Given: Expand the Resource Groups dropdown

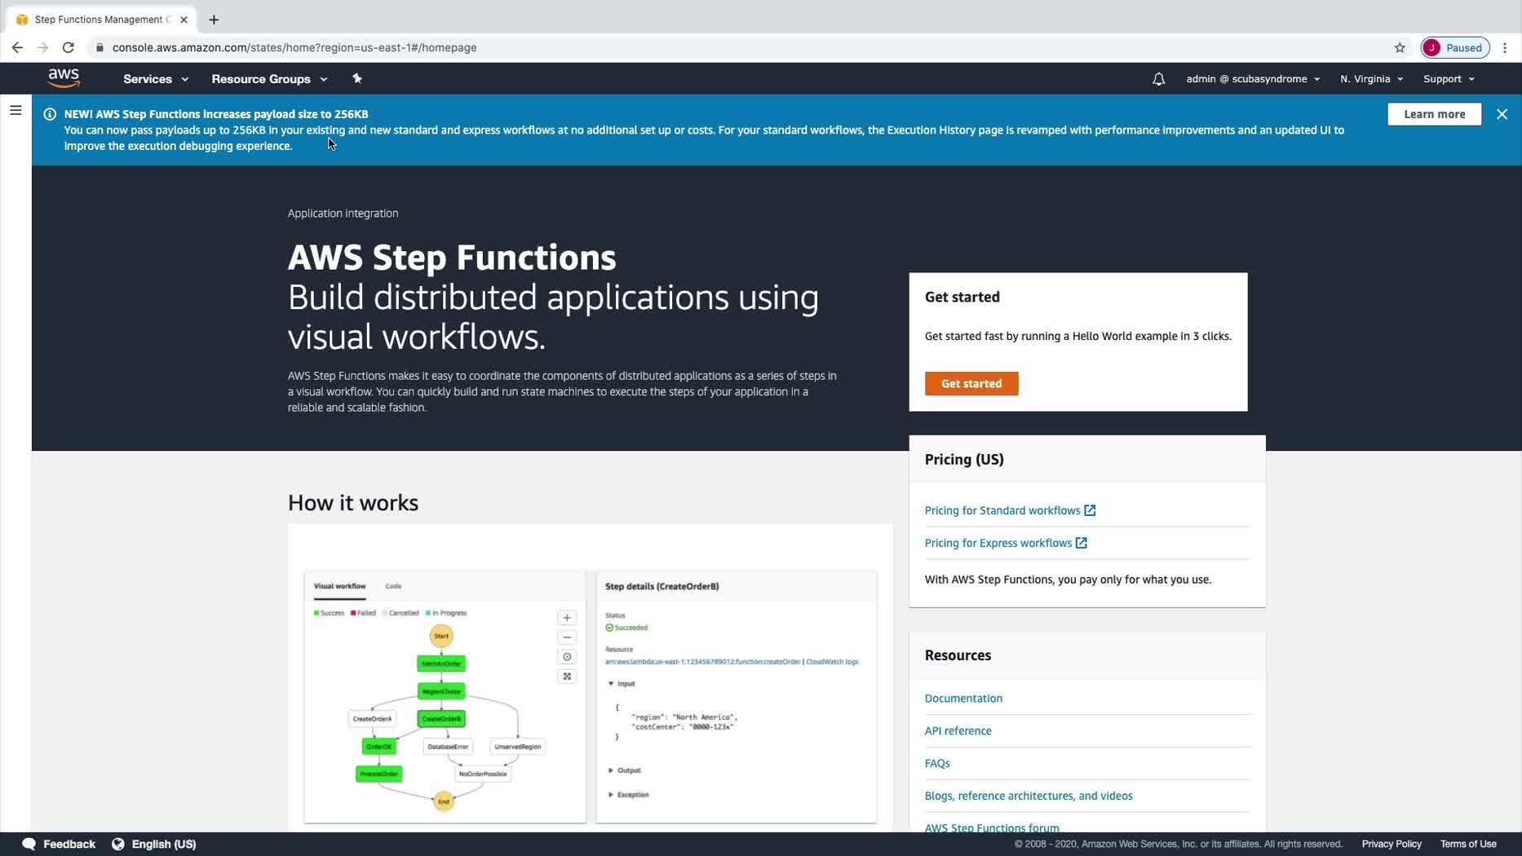Looking at the screenshot, I should point(268,79).
